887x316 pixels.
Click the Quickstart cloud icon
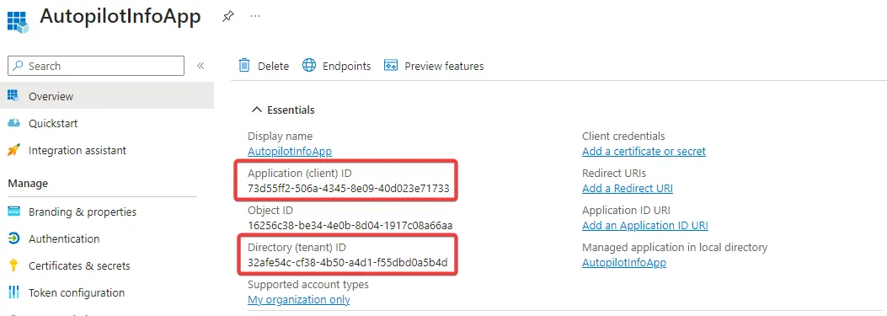13,123
